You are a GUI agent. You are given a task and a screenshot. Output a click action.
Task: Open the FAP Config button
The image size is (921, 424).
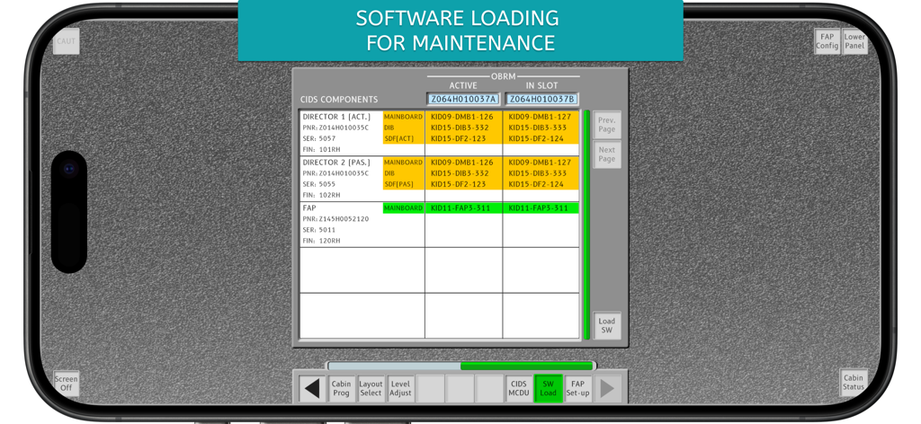point(827,41)
